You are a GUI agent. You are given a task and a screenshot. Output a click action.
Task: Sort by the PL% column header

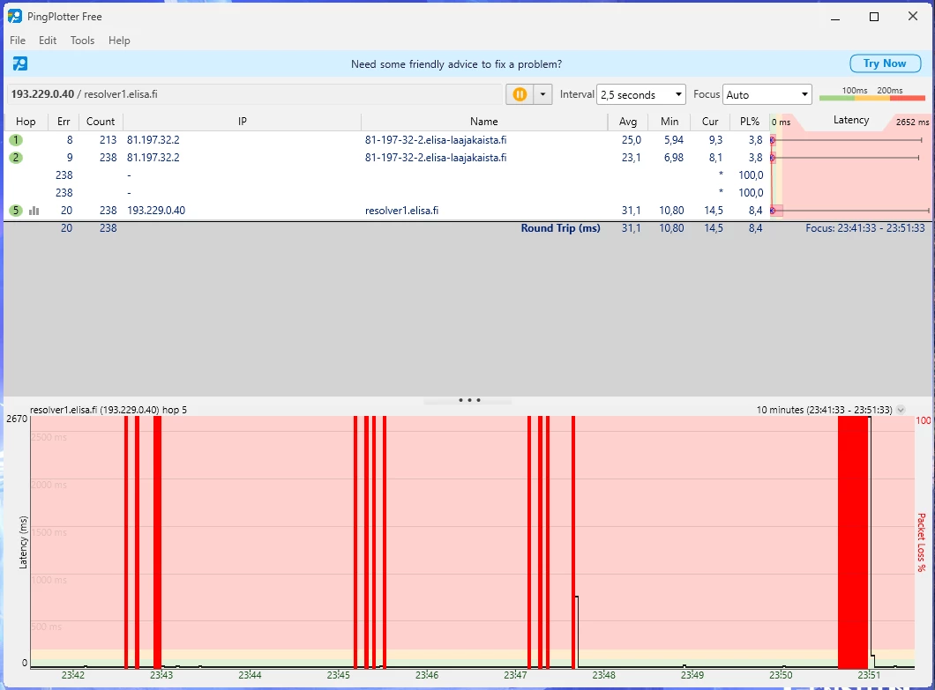tap(750, 122)
